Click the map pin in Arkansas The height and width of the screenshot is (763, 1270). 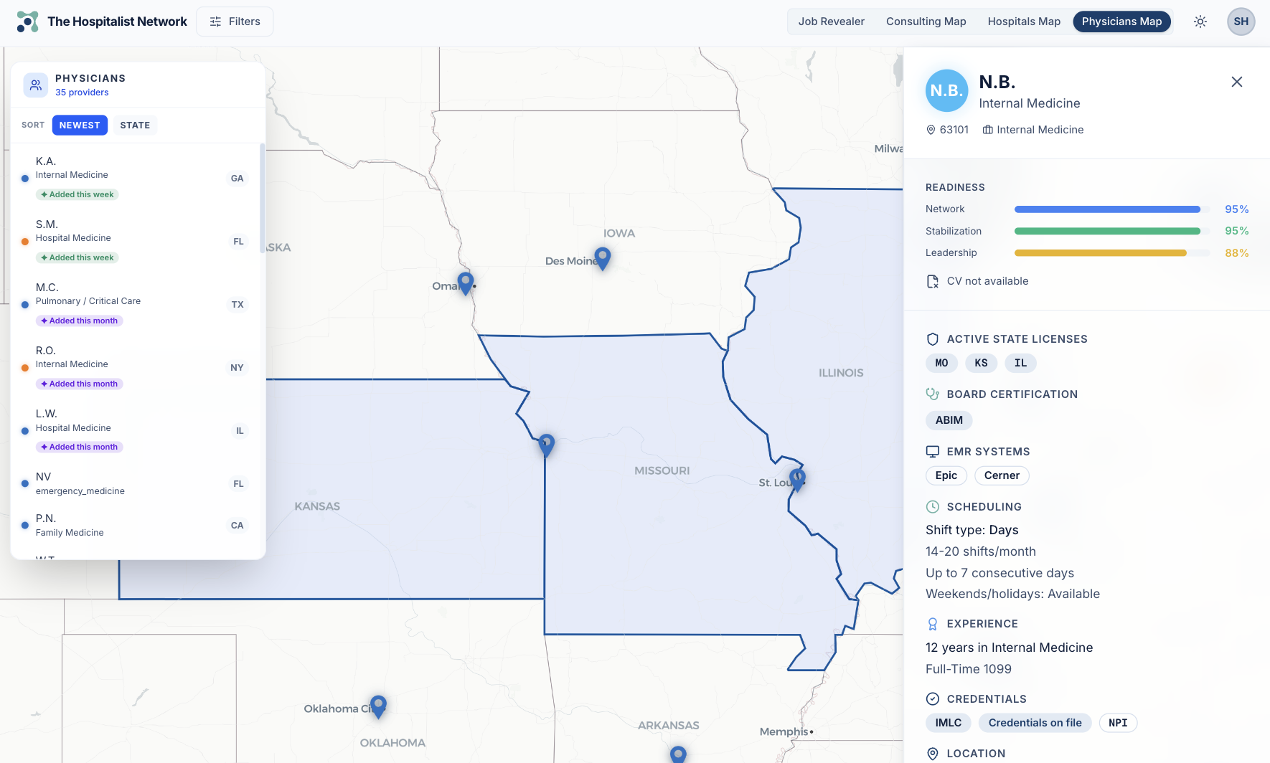tap(678, 754)
